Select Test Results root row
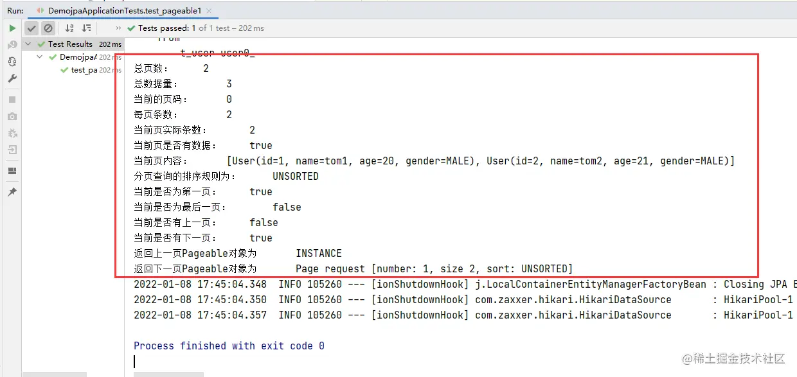 click(x=72, y=44)
